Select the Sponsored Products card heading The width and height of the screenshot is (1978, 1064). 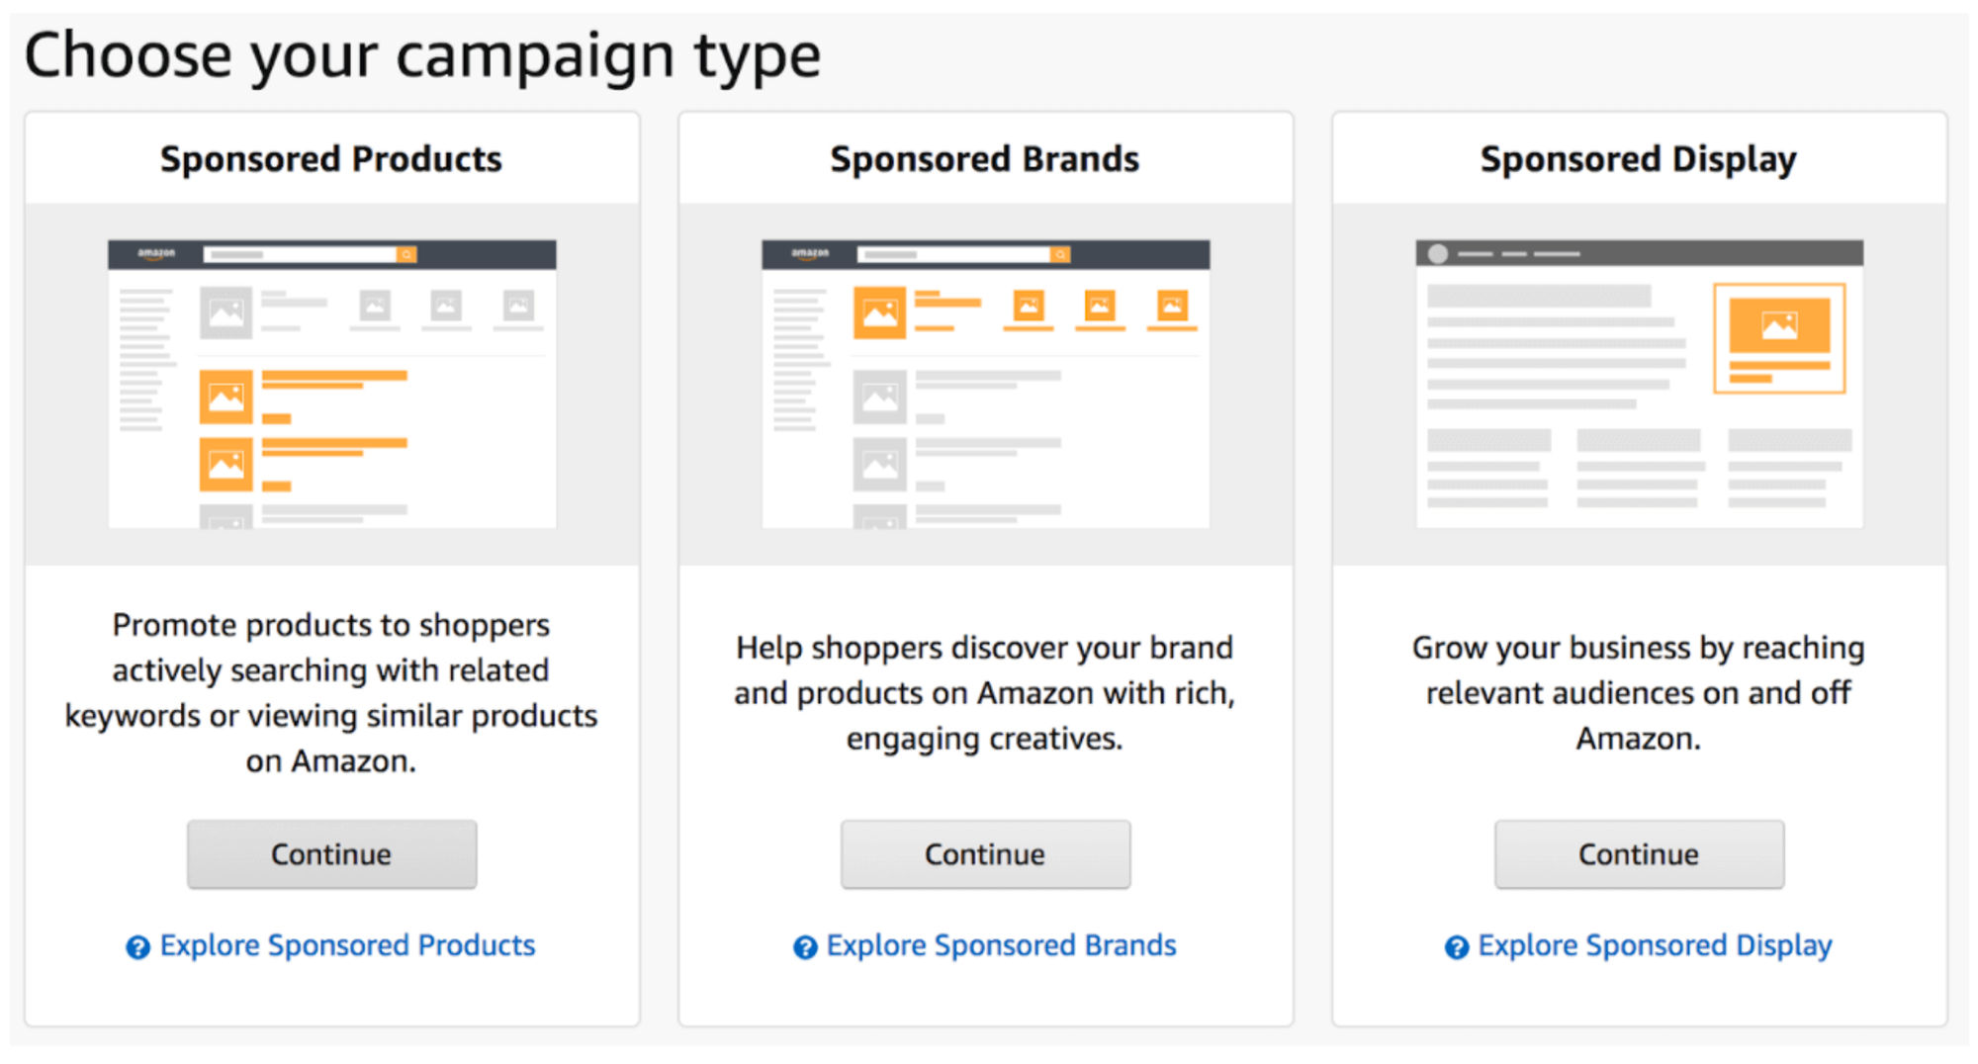(331, 159)
